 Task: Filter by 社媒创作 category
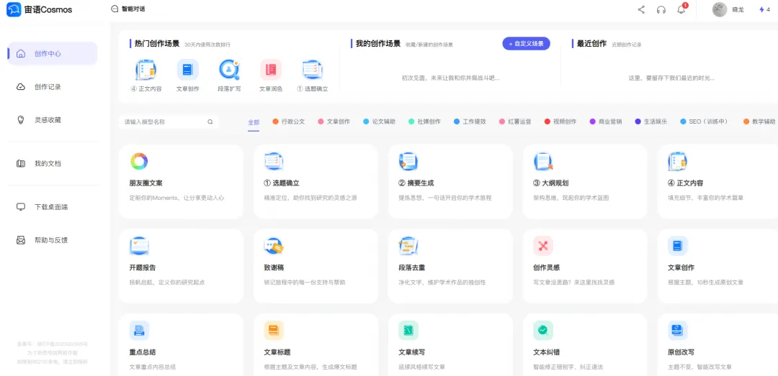(x=425, y=121)
